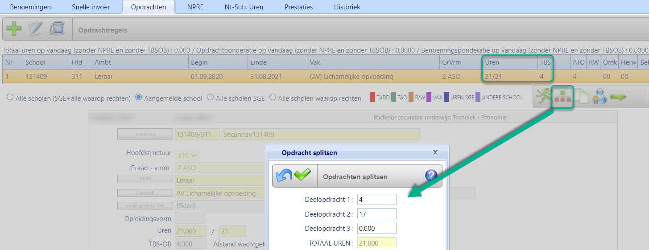649x250 pixels.
Task: Click the Deelopdracht 3 input field
Action: pyautogui.click(x=376, y=229)
